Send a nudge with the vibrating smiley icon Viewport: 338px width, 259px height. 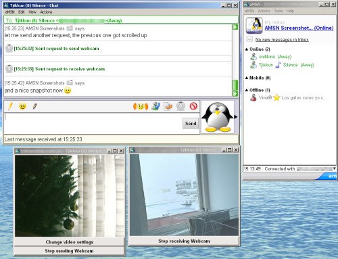[x=141, y=106]
